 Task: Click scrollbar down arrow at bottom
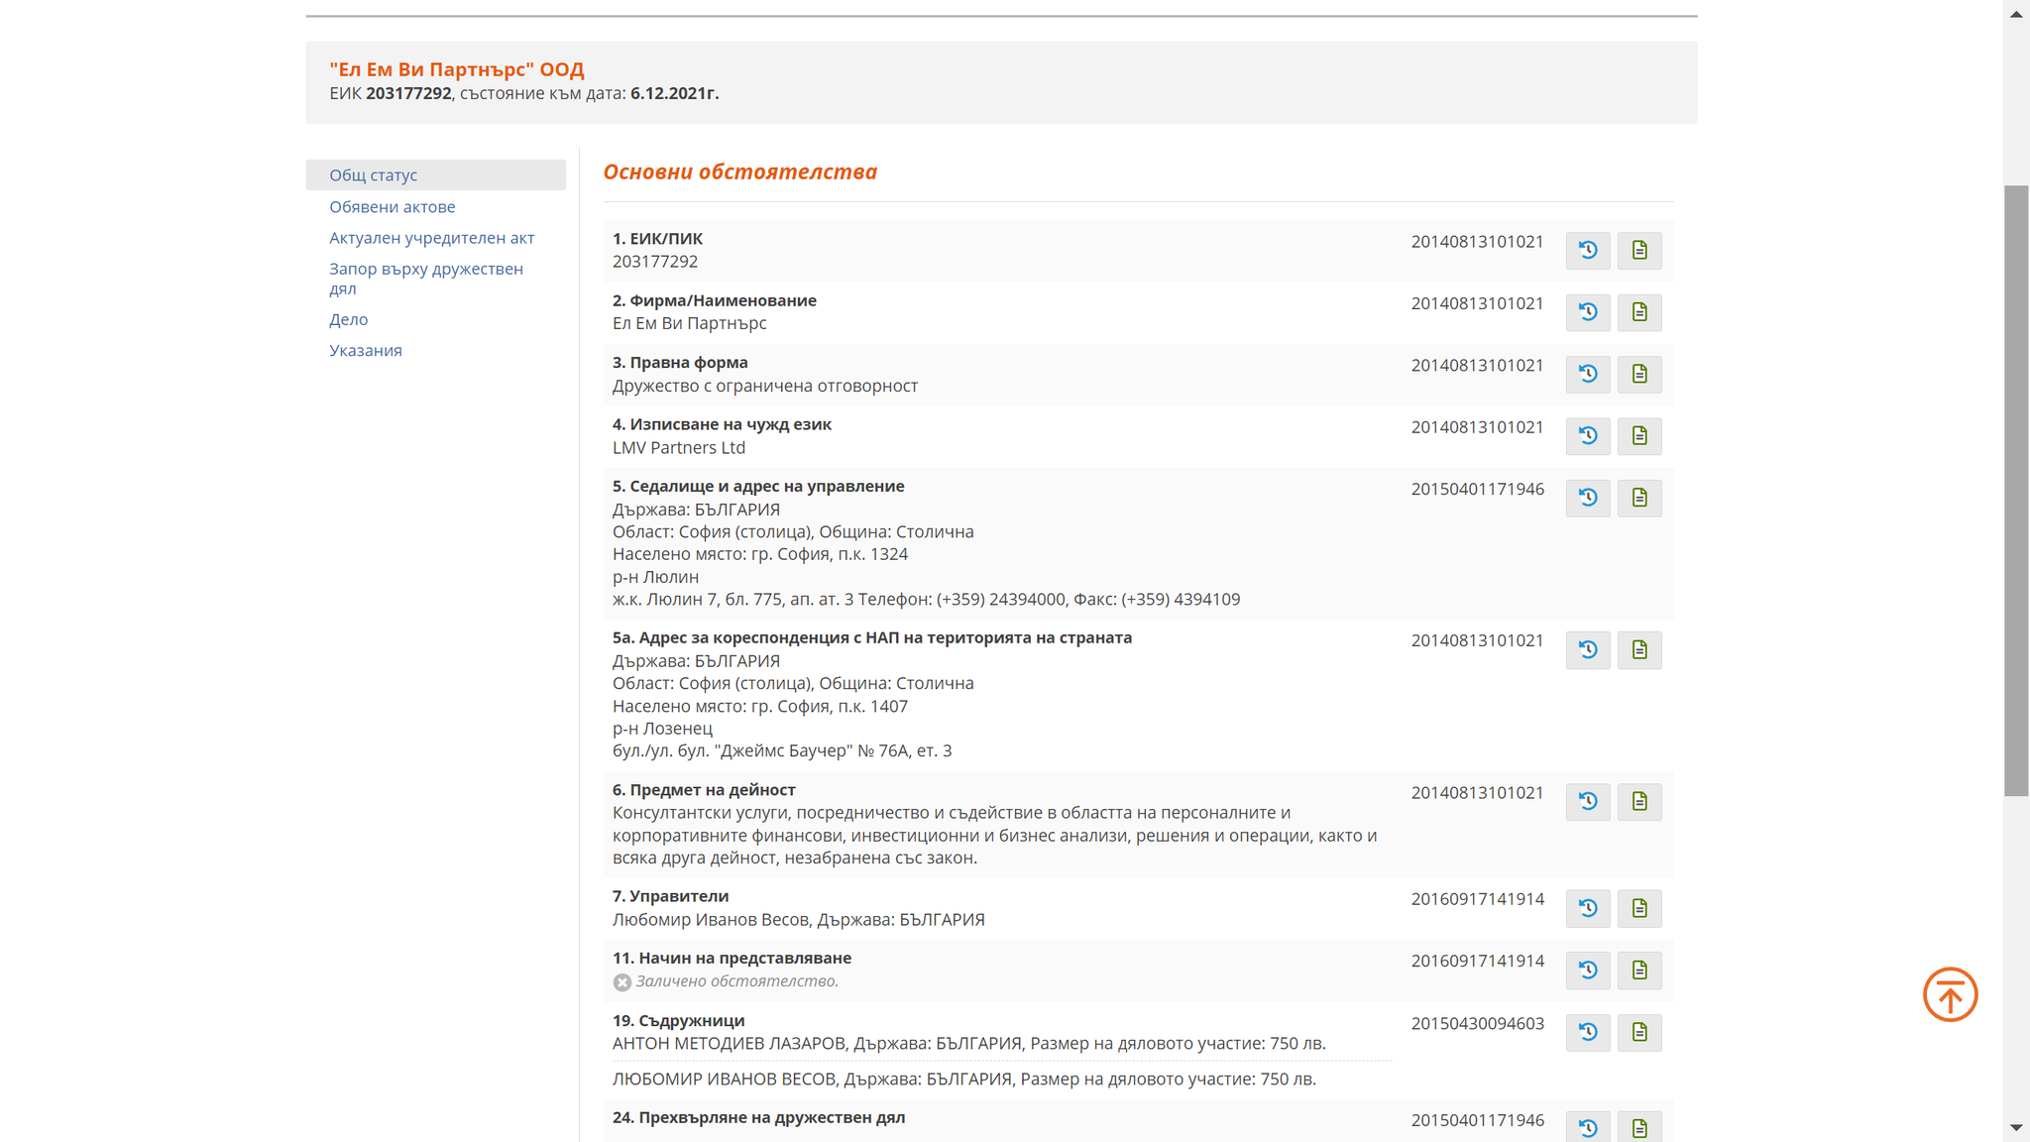click(2016, 1127)
